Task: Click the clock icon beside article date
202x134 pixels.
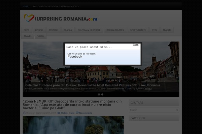Action: (24, 113)
